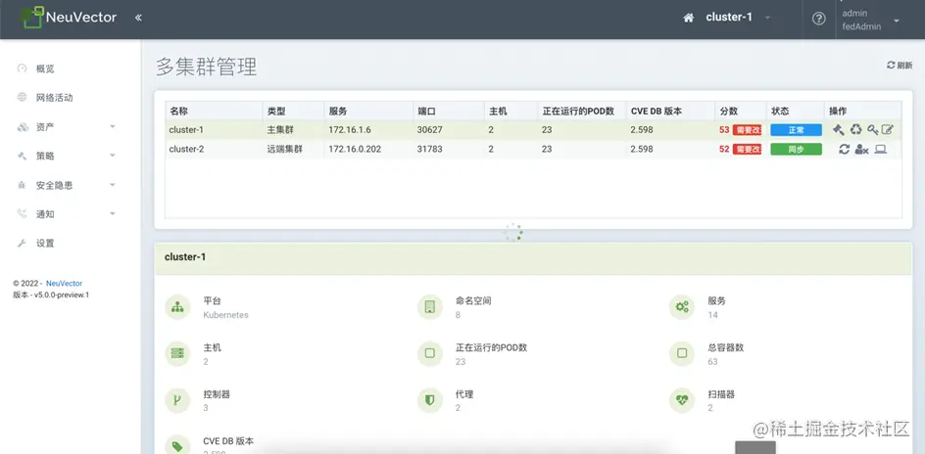
Task: Expand the 通知 sidebar menu
Action: (66, 214)
